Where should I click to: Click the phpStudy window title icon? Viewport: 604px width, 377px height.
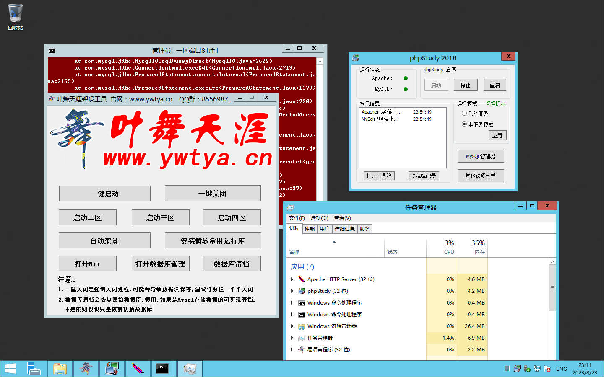pyautogui.click(x=356, y=58)
